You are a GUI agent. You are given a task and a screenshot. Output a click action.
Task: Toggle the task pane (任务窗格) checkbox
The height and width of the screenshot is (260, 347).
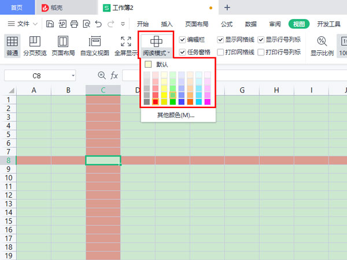[183, 52]
